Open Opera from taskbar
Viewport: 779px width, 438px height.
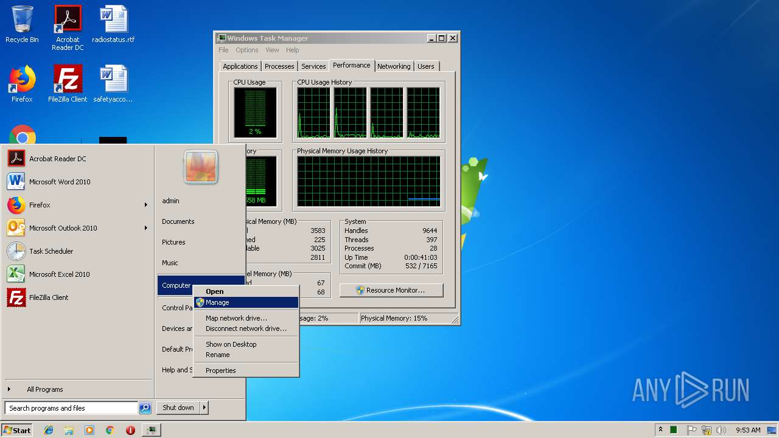pos(130,430)
